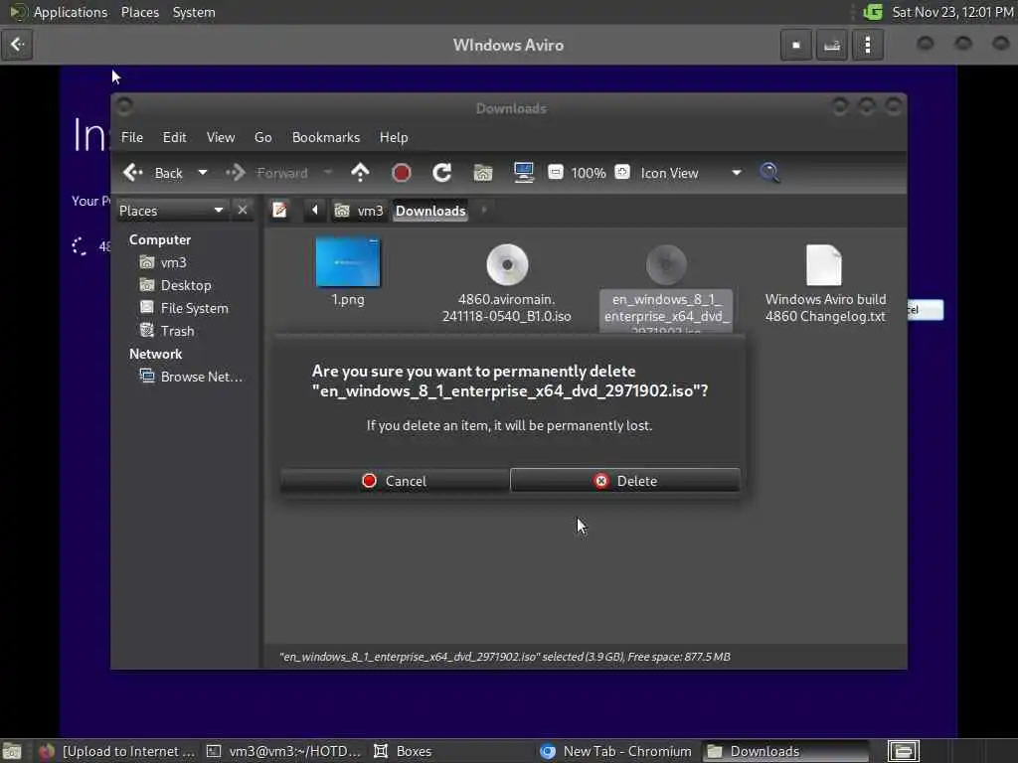The image size is (1018, 763).
Task: Select Windows Aviro build 4860 Changelog.txt file
Action: coord(824,282)
